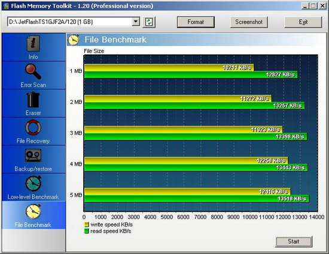
Task: Click the File Benchmark header clock icon
Action: pyautogui.click(x=74, y=39)
